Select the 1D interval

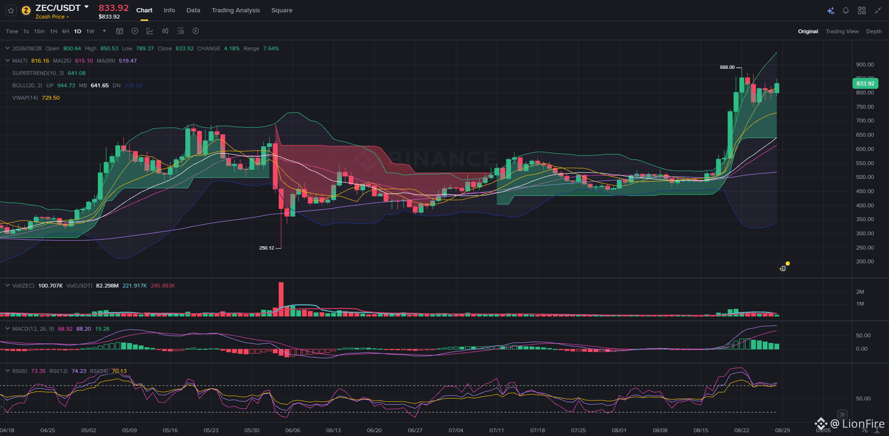77,31
